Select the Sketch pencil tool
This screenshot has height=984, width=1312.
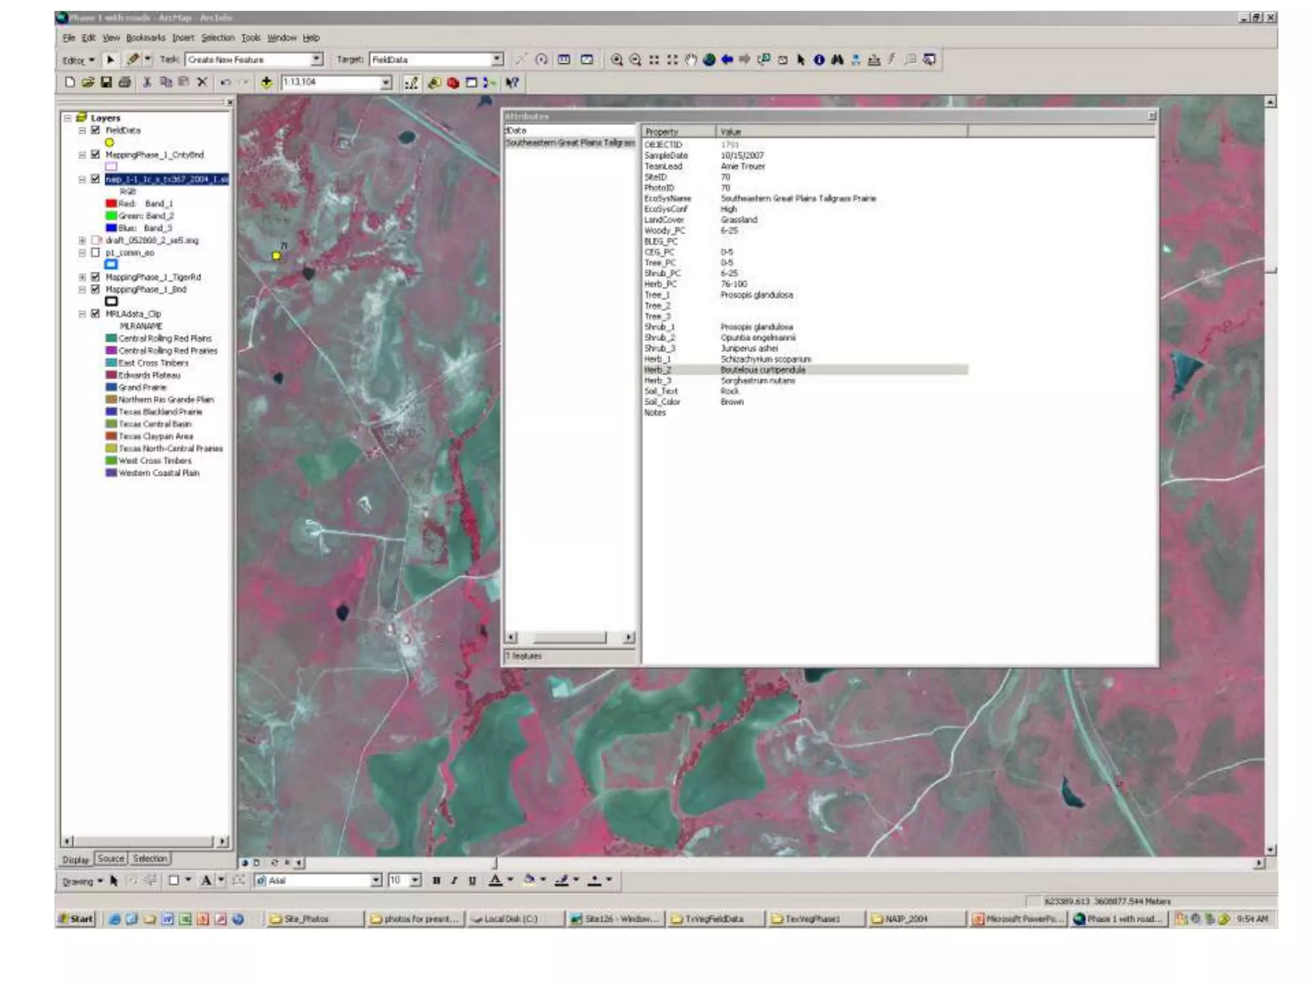click(133, 60)
